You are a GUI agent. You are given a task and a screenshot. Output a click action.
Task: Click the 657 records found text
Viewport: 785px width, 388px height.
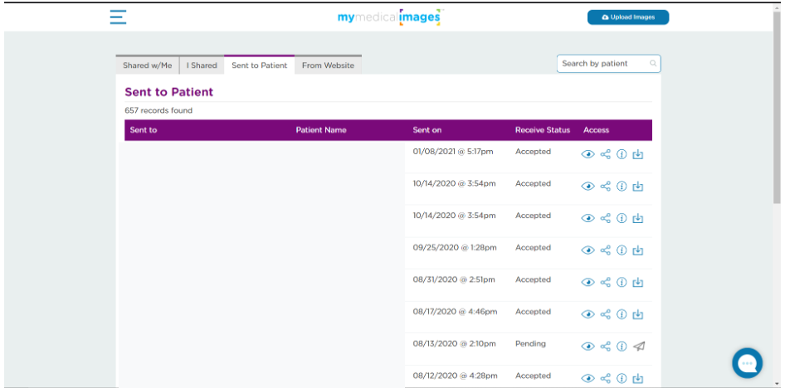(x=158, y=110)
